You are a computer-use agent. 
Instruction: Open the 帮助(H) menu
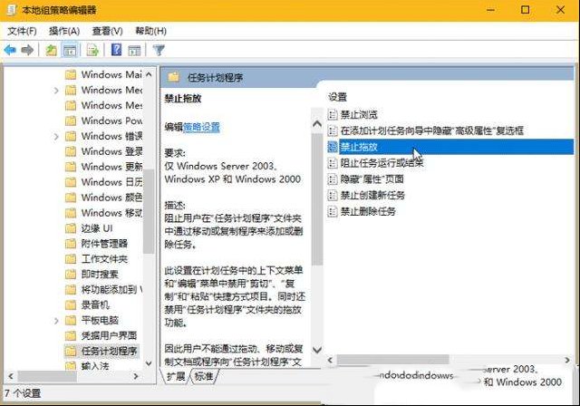tap(151, 31)
